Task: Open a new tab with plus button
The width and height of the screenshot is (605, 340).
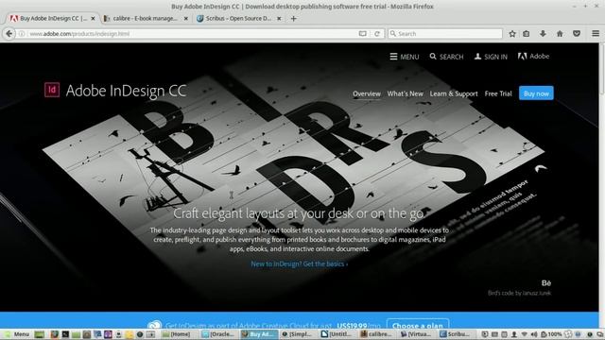Action: 294,19
